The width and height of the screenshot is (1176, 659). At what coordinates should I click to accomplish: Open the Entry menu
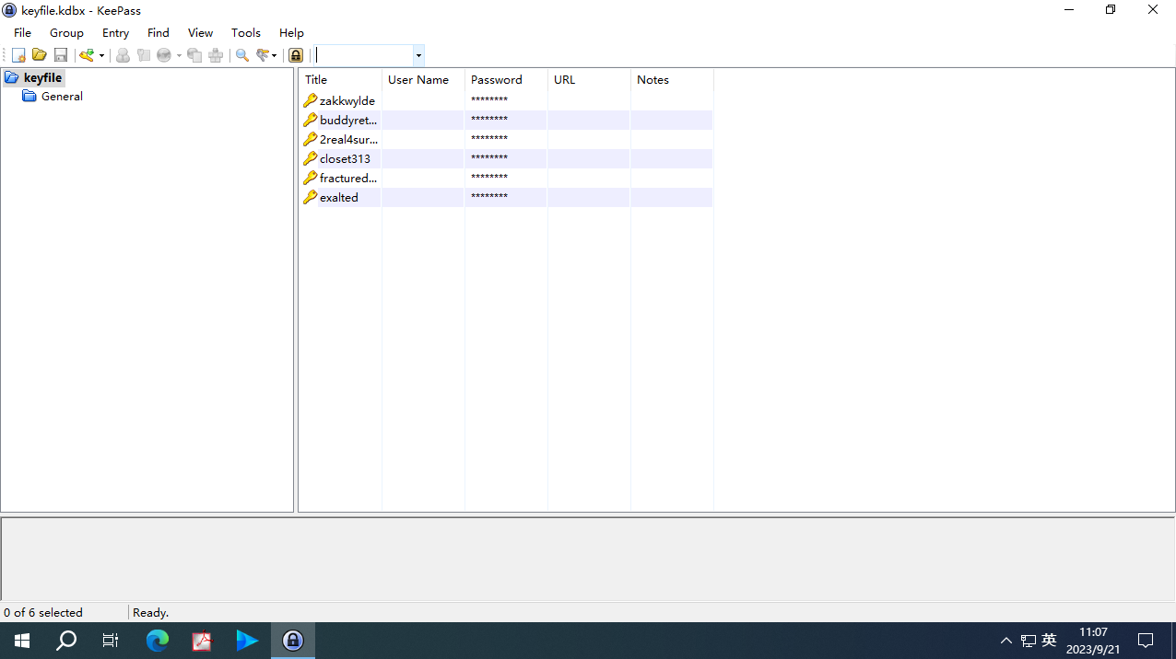115,32
